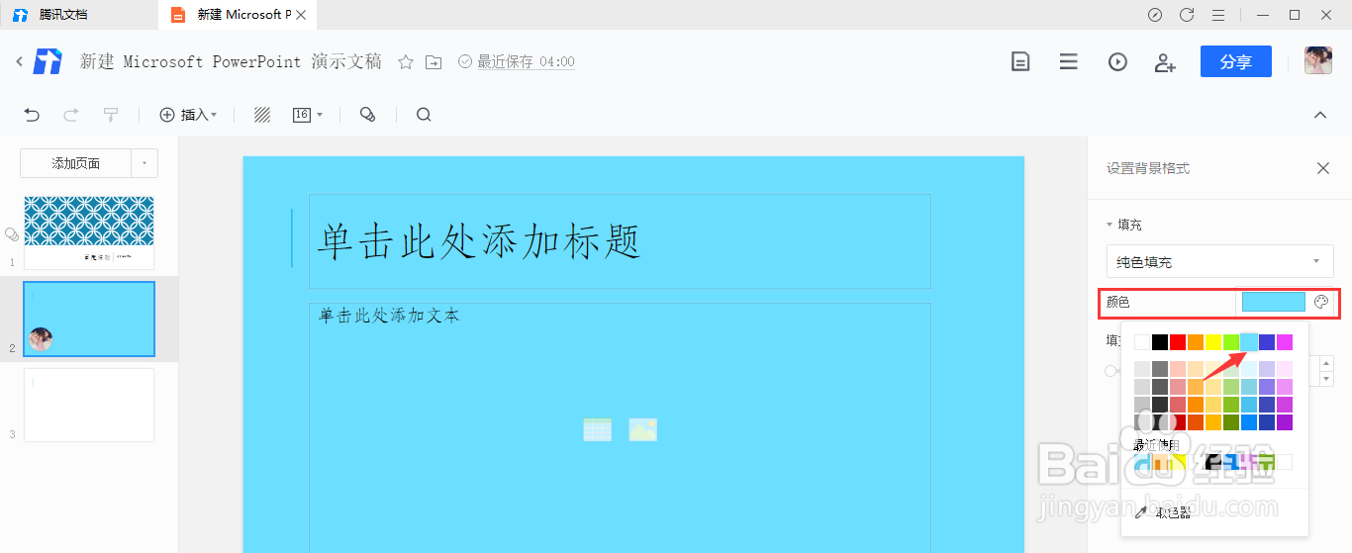The height and width of the screenshot is (553, 1352).
Task: Click the insert table icon on slide
Action: coord(598,429)
